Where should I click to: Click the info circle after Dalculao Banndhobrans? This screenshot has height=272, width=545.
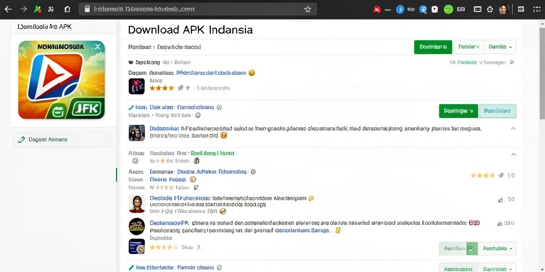[x=219, y=107]
